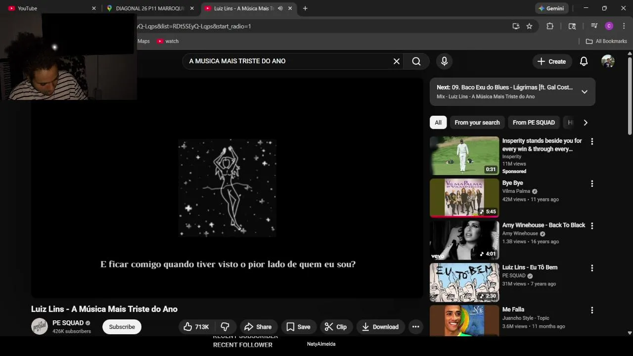Open Luiz Lins - Eu Tô Bem title
Viewport: 633px width, 356px height.
point(530,267)
